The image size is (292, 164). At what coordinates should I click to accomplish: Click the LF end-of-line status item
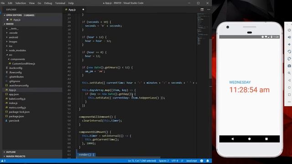click(182, 161)
